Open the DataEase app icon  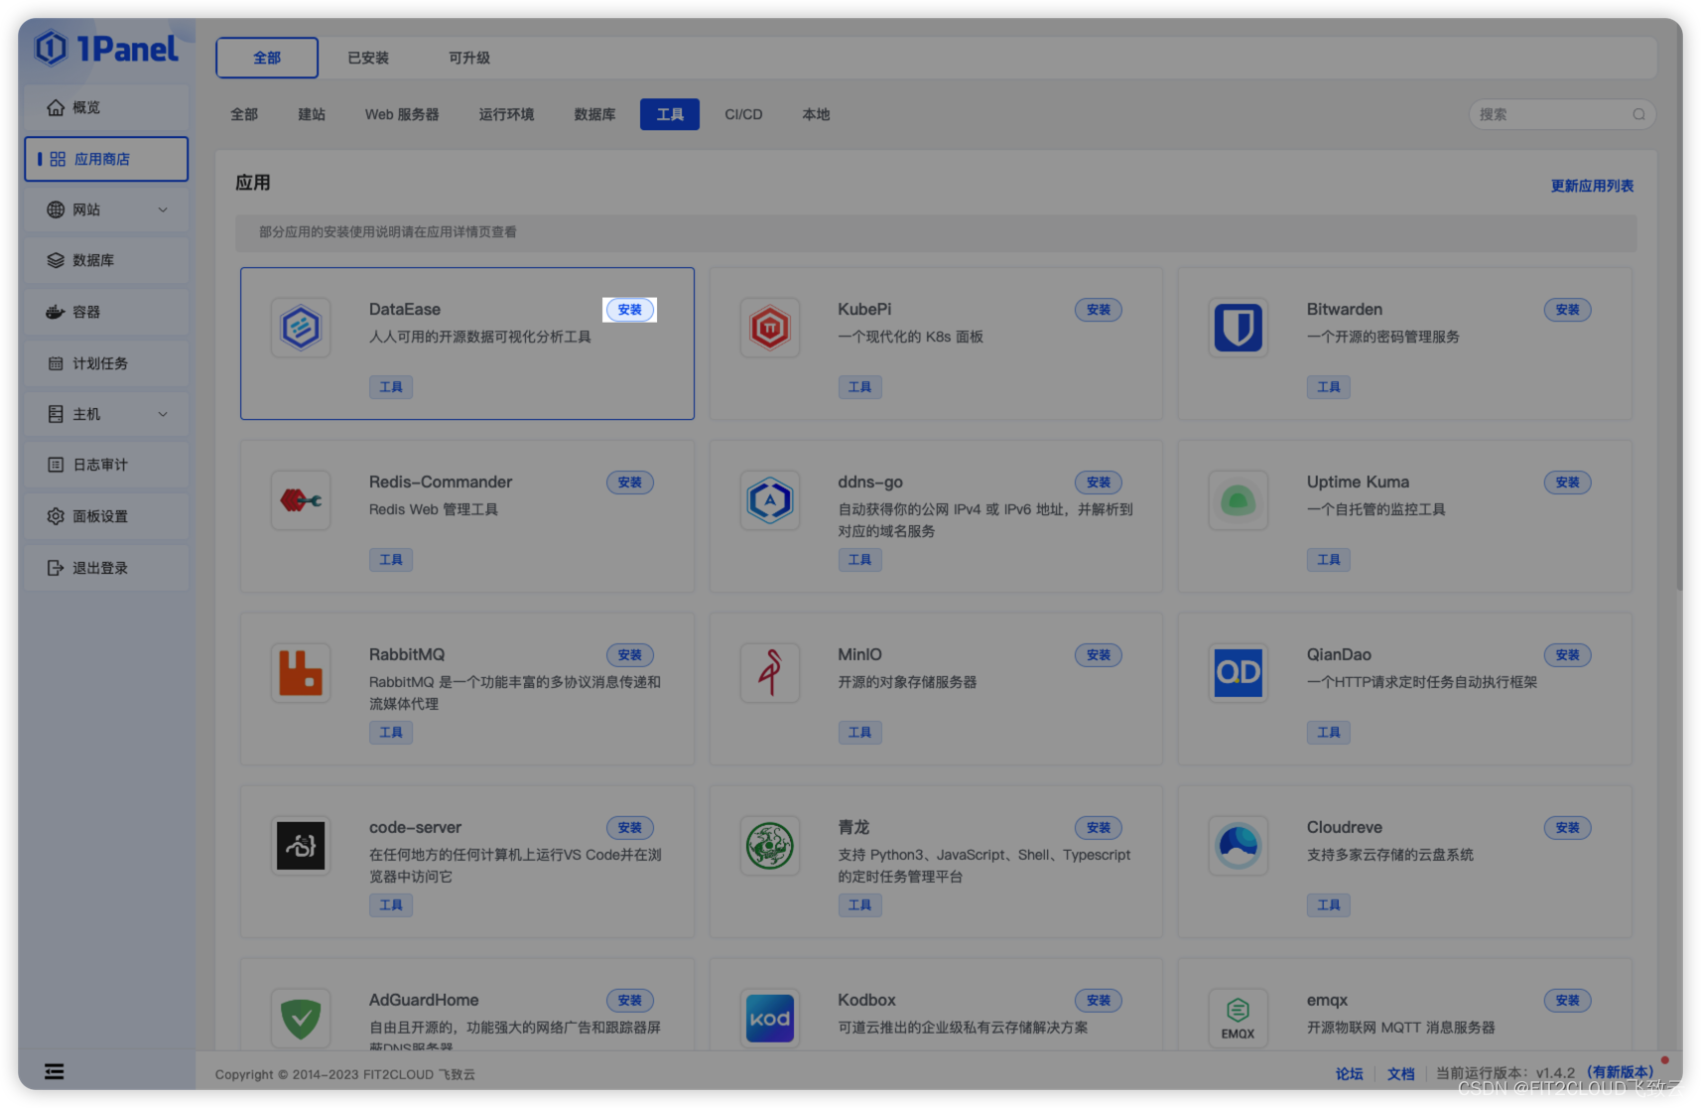(301, 328)
